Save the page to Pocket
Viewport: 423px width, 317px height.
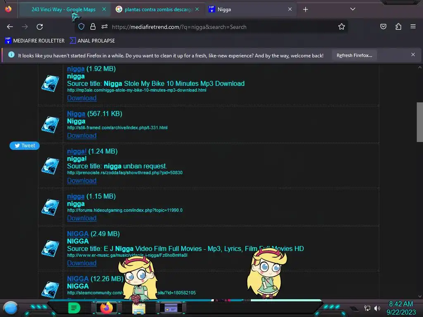click(383, 26)
